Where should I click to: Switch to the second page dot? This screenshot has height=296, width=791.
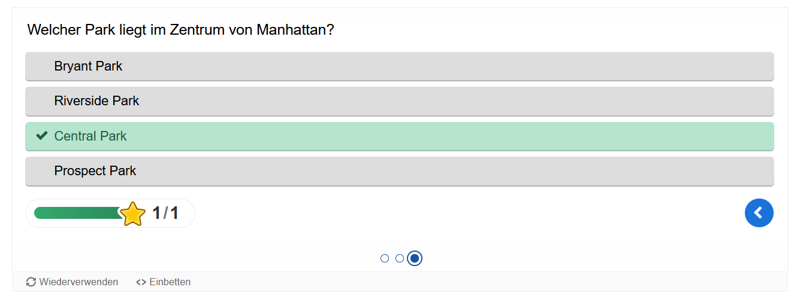tap(399, 258)
